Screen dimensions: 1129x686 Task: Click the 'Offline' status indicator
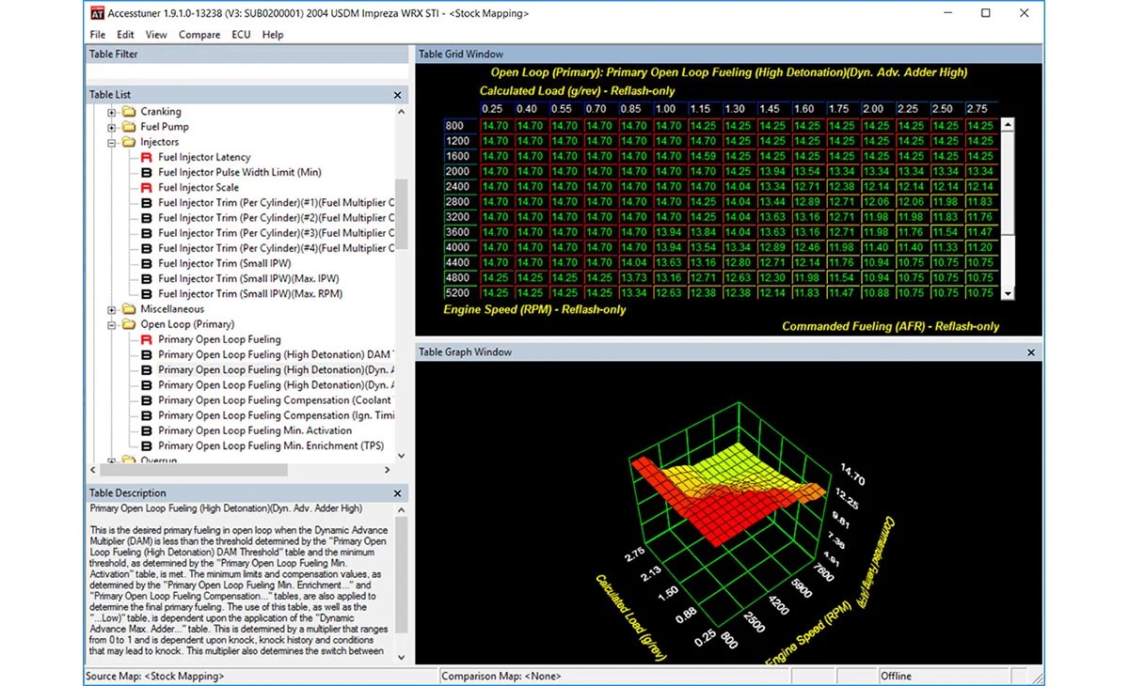(x=897, y=676)
